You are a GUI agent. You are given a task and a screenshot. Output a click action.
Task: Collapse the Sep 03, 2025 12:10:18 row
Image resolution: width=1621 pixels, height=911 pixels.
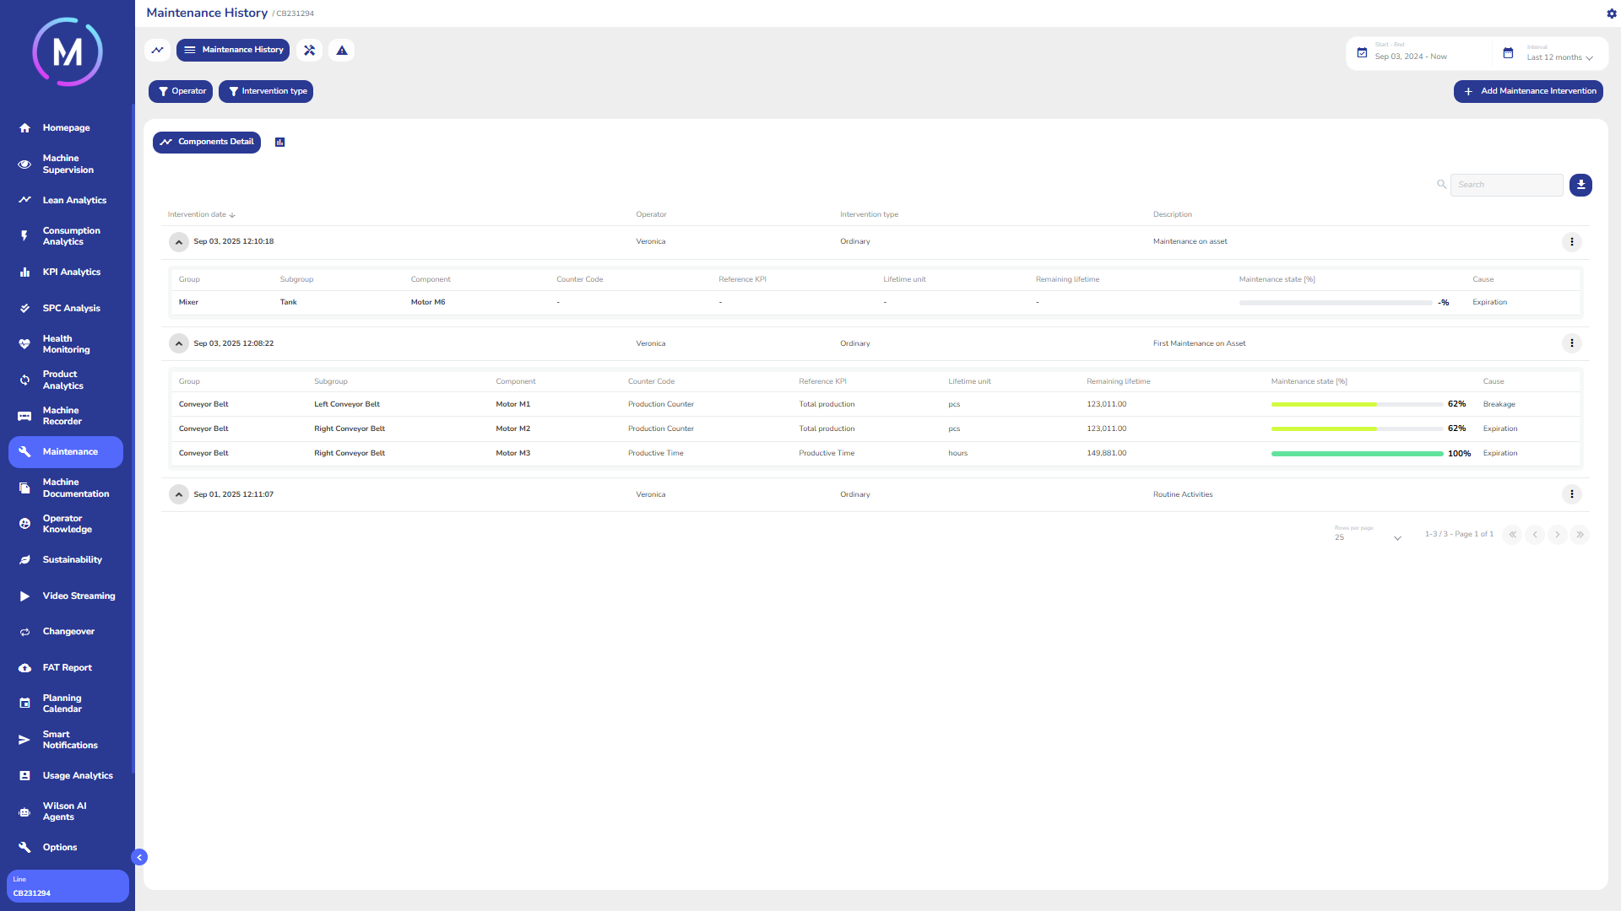point(179,242)
